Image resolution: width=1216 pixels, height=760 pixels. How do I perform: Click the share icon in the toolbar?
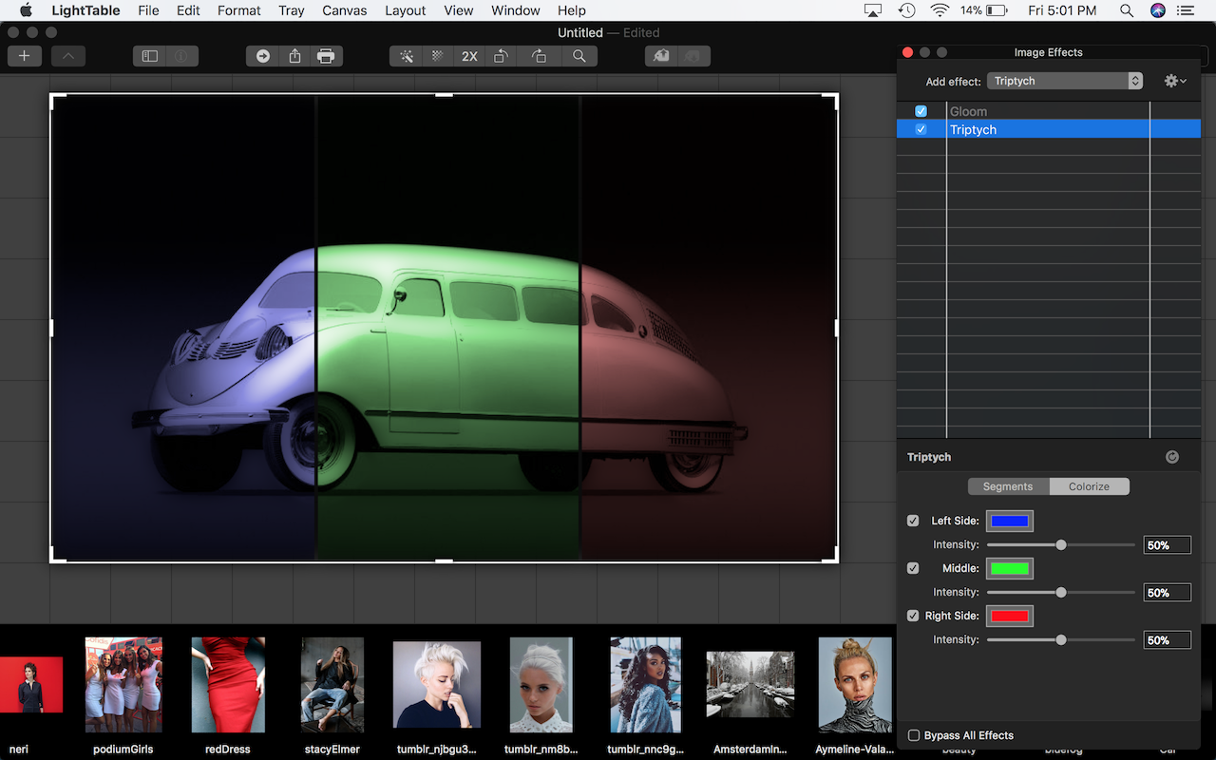click(294, 56)
